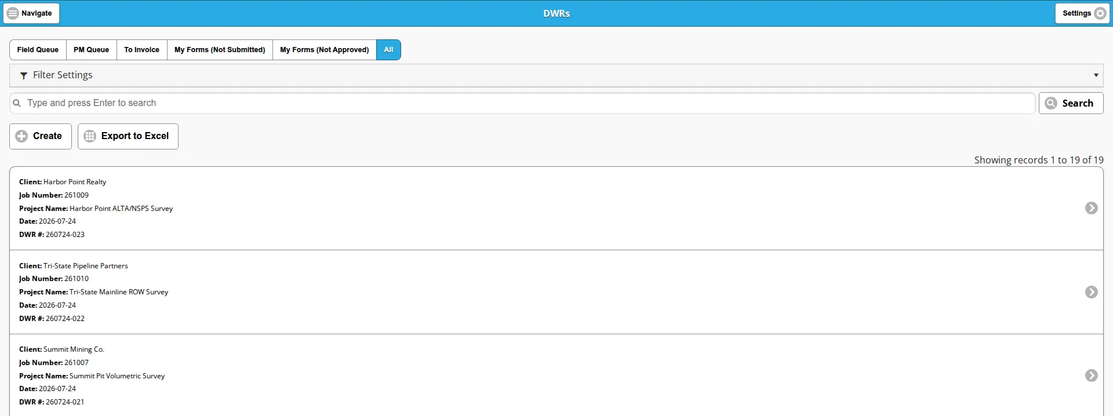The width and height of the screenshot is (1113, 416).
Task: Click job number 261010
Action: click(77, 279)
